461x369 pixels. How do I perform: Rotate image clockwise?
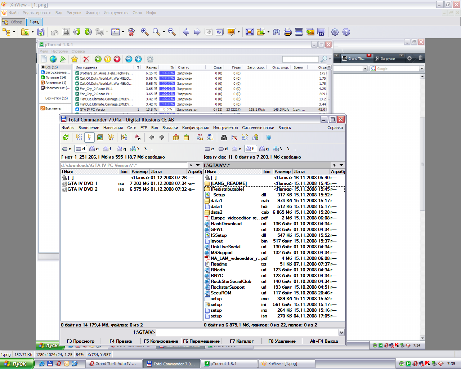click(88, 32)
